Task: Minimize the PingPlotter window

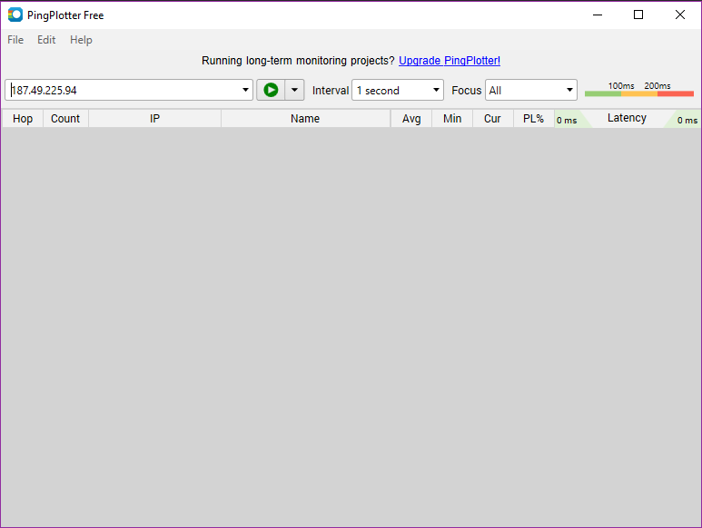Action: [598, 15]
